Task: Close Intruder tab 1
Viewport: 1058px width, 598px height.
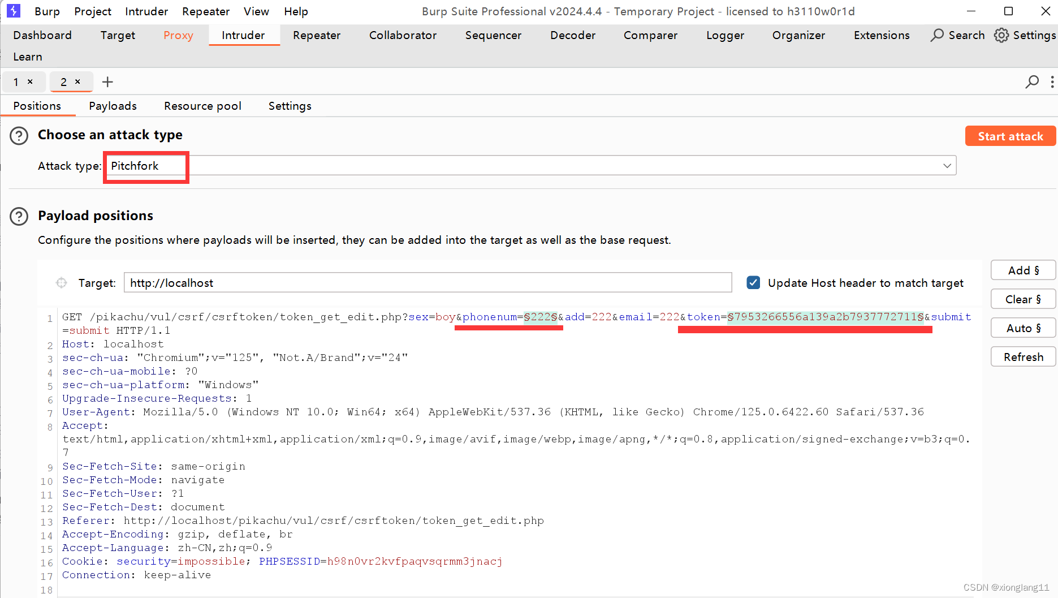Action: (30, 82)
